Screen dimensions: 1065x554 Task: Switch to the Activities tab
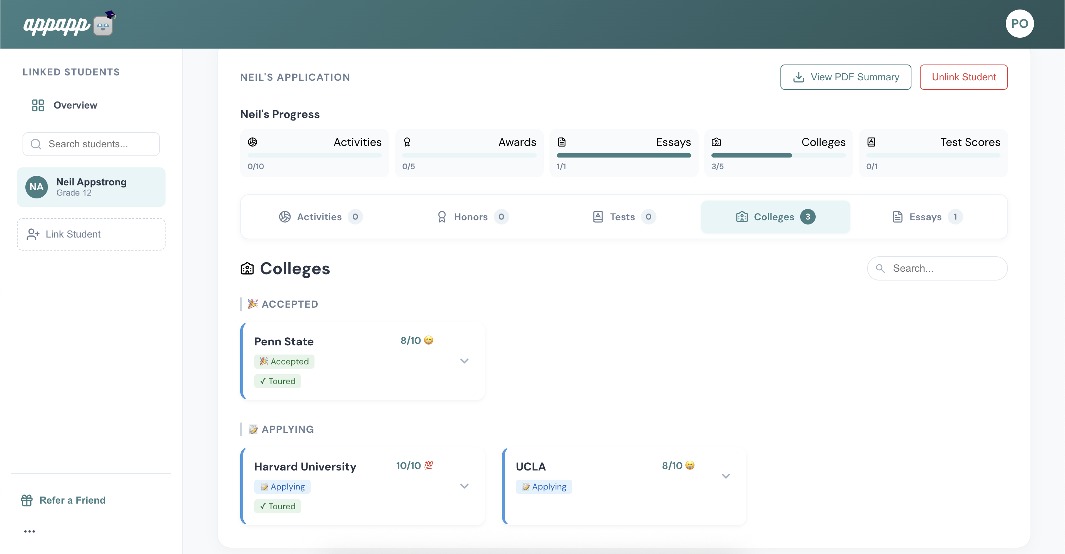click(x=320, y=217)
